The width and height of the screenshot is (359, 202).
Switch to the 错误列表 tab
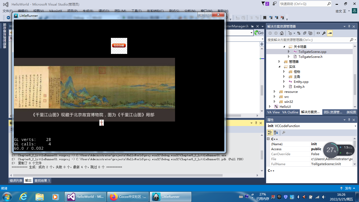pos(16,180)
